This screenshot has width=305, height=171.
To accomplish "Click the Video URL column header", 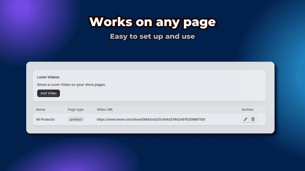I will tap(105, 110).
